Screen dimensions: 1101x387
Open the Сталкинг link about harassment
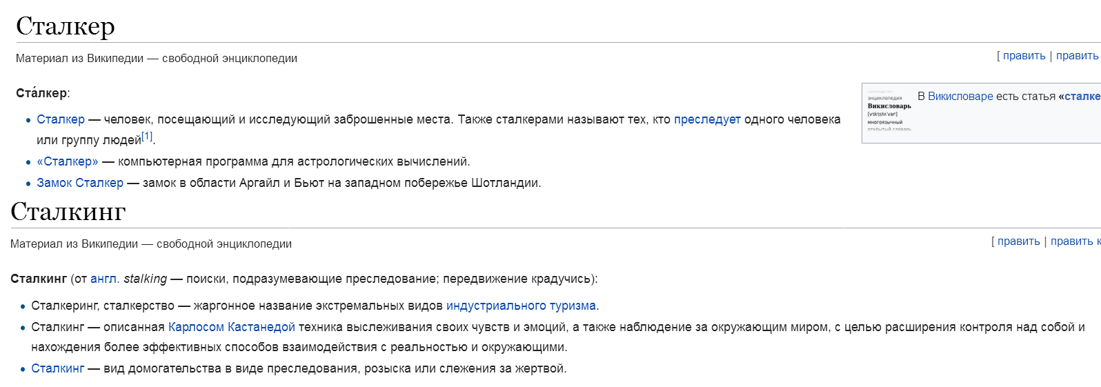click(58, 368)
